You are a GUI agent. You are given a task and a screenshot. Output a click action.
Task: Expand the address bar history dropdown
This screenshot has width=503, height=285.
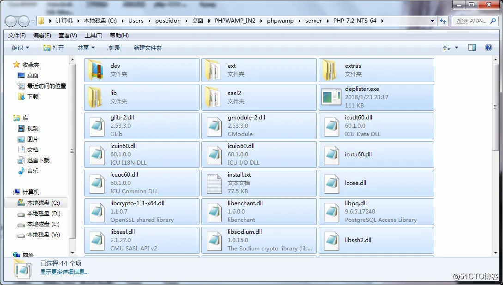(432, 21)
